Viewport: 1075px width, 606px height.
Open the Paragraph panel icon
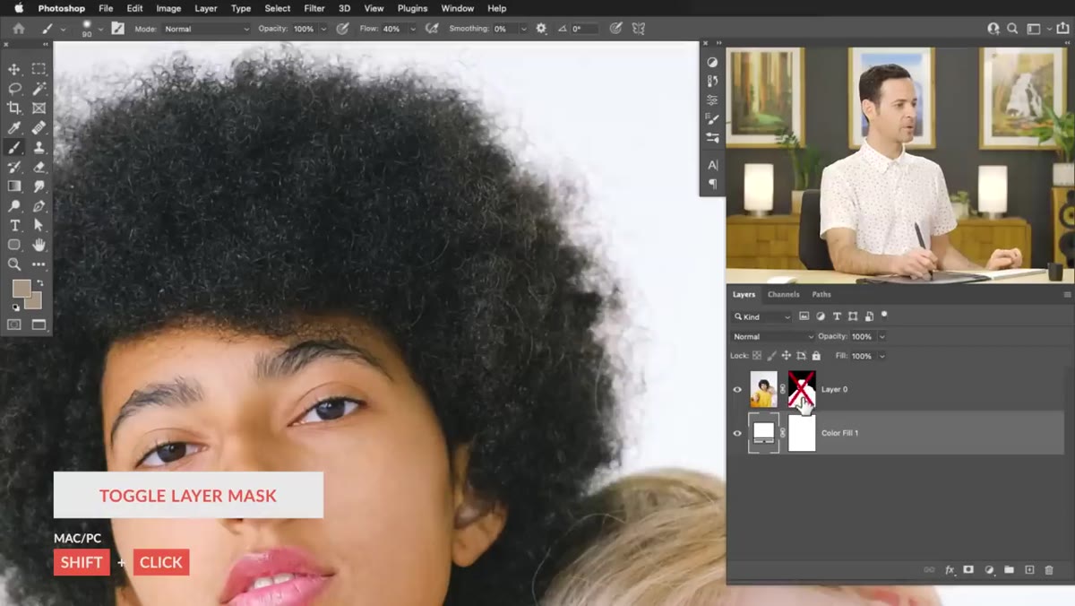[712, 184]
